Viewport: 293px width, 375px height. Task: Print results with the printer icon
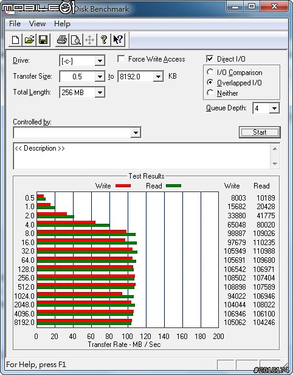point(62,40)
